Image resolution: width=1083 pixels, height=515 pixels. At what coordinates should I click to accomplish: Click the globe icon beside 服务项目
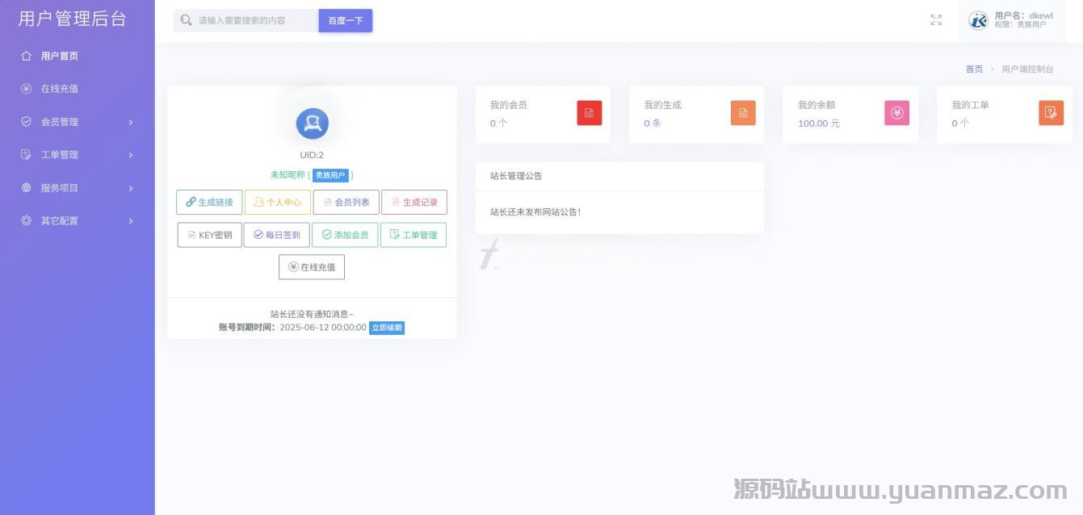(27, 187)
